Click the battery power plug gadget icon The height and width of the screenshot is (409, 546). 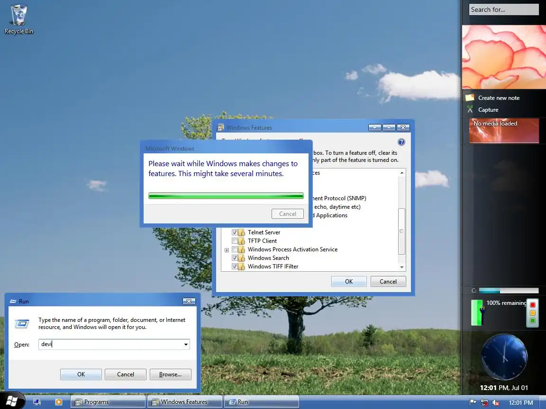478,312
